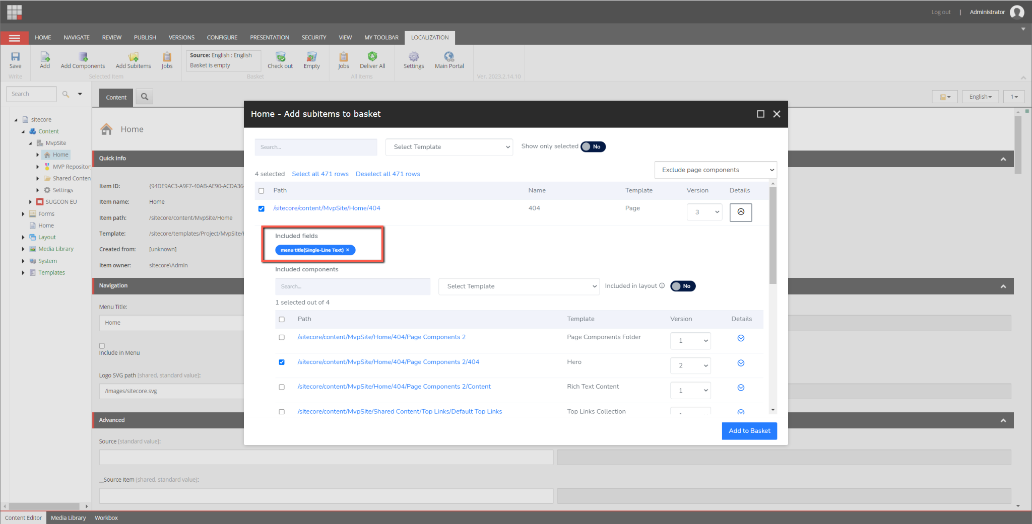Click the Add to Basket button

(x=749, y=431)
